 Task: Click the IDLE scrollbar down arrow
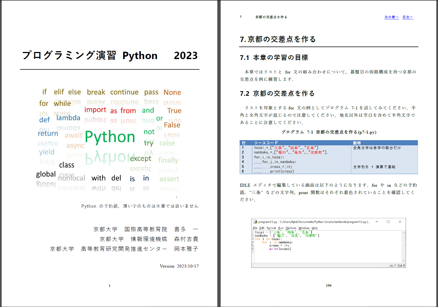click(403, 260)
